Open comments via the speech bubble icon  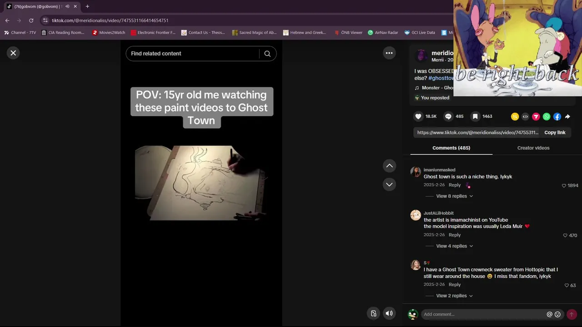[x=448, y=116]
